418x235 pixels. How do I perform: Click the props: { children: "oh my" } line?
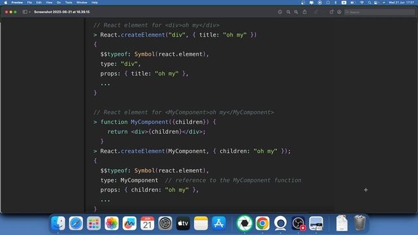(x=150, y=190)
